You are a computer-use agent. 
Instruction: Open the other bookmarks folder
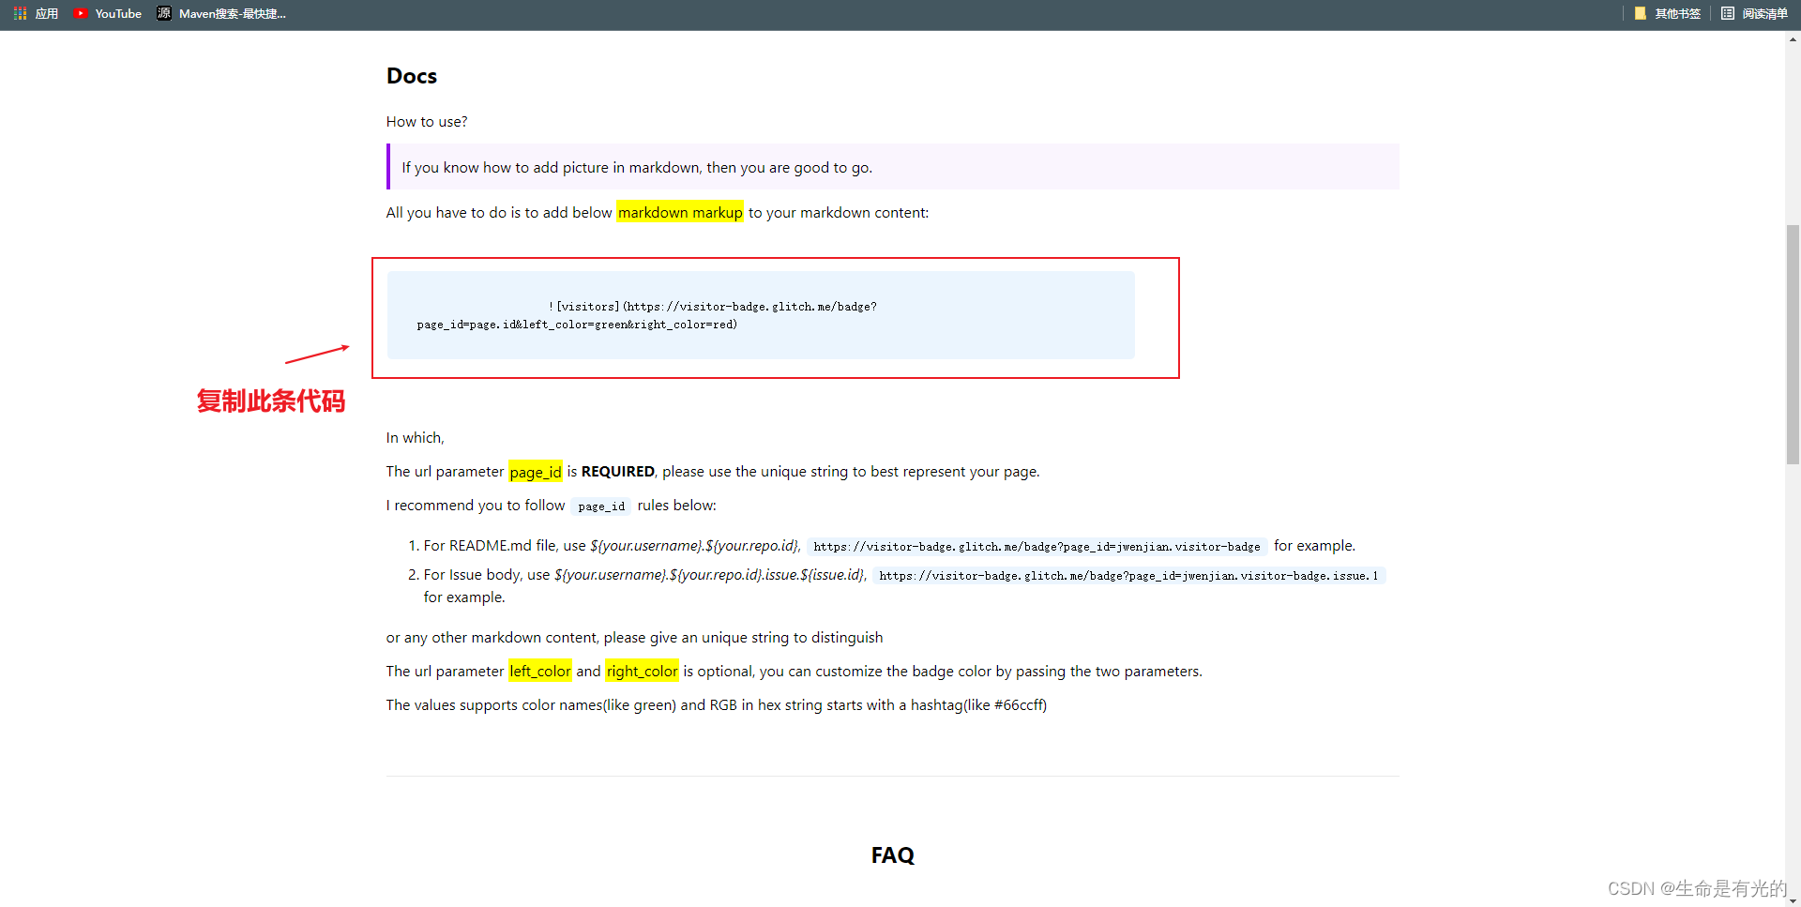1667,13
